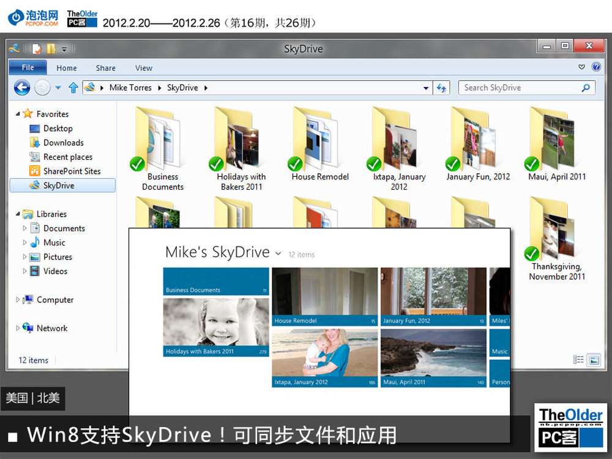The image size is (612, 459).
Task: Select Downloads under Favorites
Action: (x=63, y=143)
